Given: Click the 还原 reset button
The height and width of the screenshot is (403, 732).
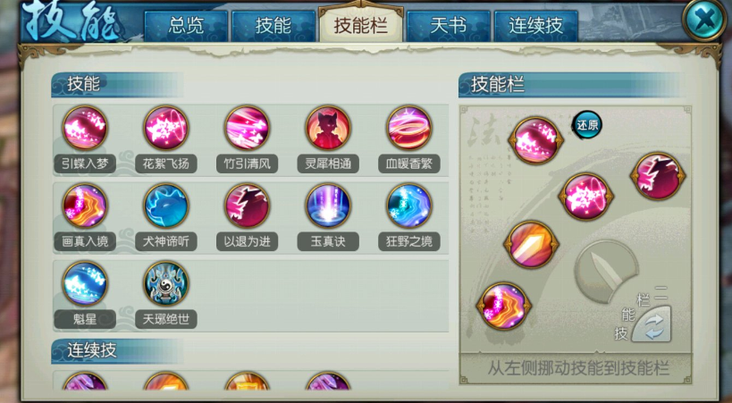Looking at the screenshot, I should click(x=587, y=125).
